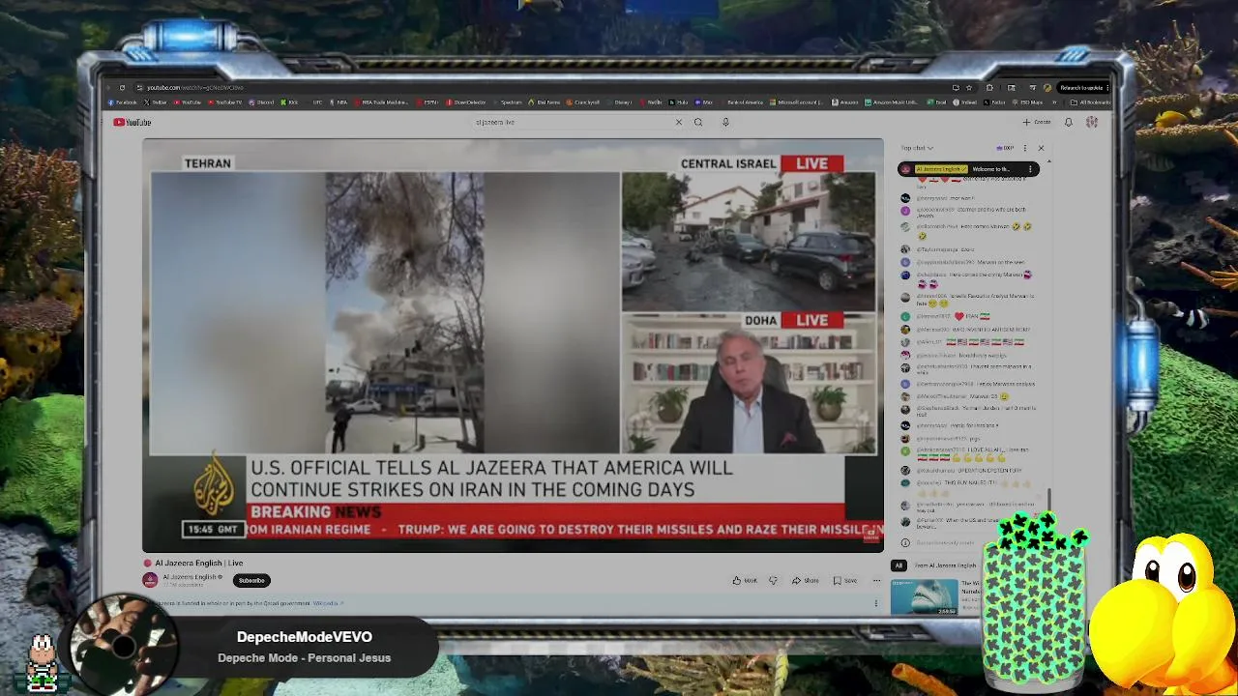Open the Al Jazeera English channel name
Image resolution: width=1238 pixels, height=696 pixels.
[191, 577]
